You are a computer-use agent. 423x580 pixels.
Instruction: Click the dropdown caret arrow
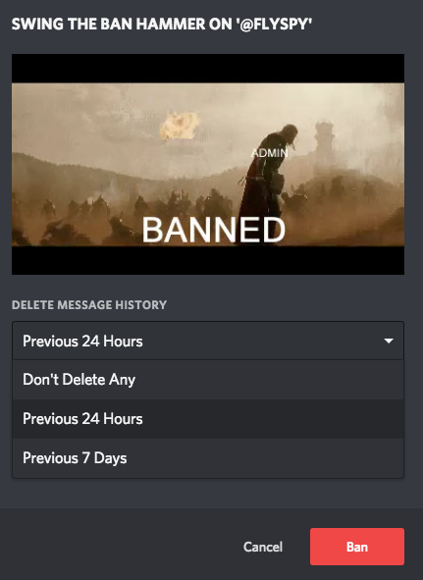[389, 341]
